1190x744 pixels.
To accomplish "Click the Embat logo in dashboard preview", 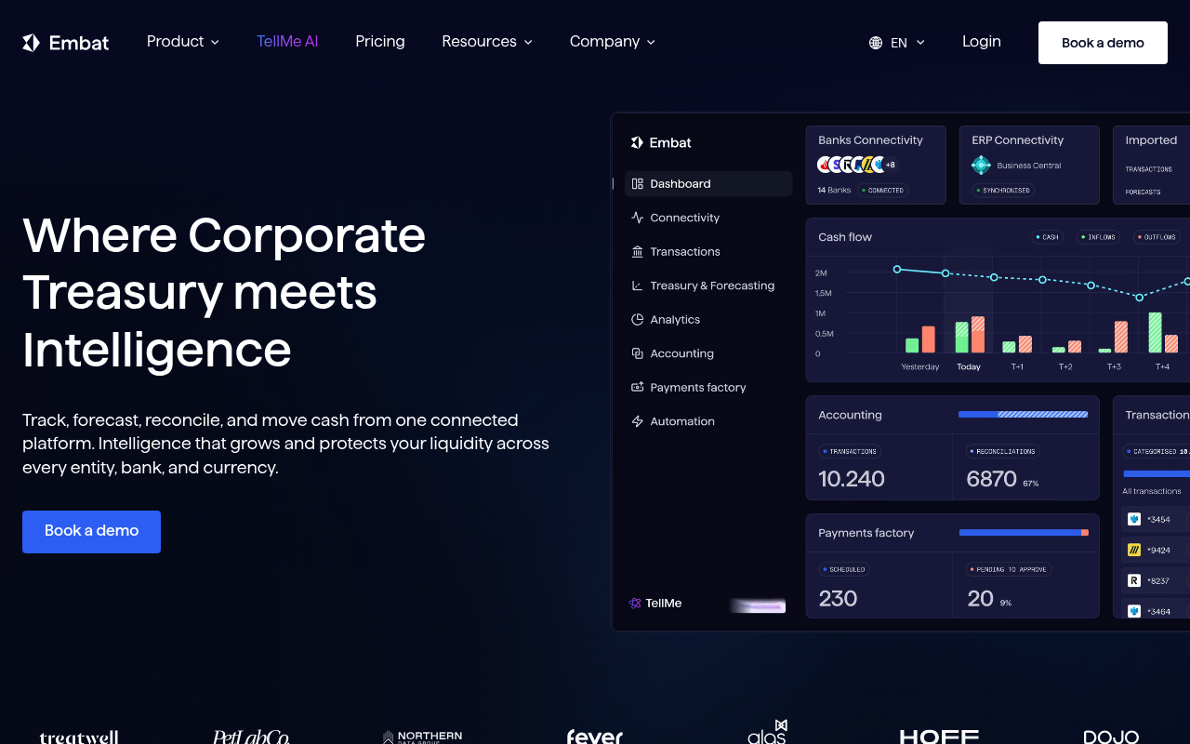I will (x=661, y=143).
